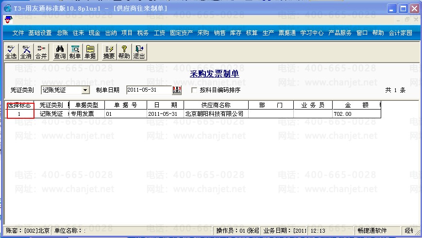Open the 单据 document icon
The height and width of the screenshot is (238, 422).
coord(90,52)
